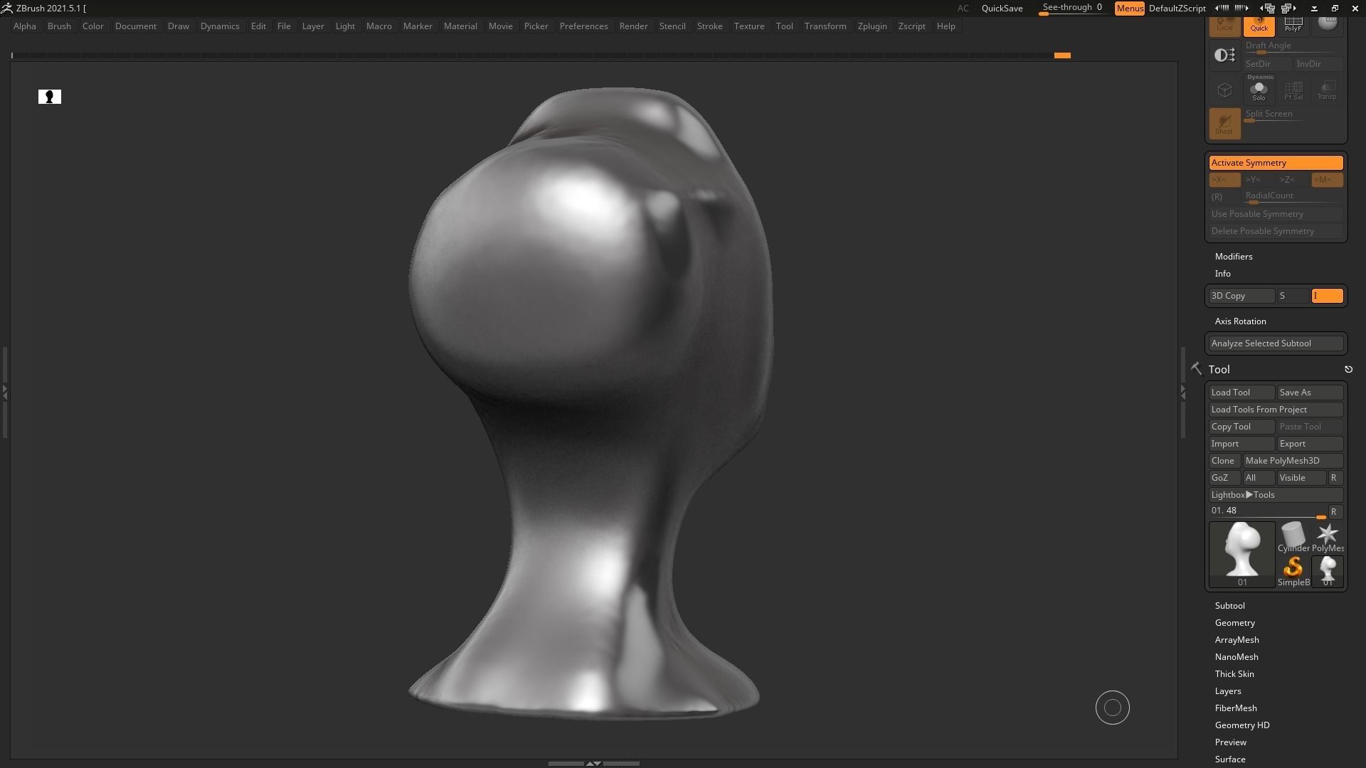Screen dimensions: 1366x768
Task: Toggle Activate Symmetry
Action: [x=1276, y=163]
